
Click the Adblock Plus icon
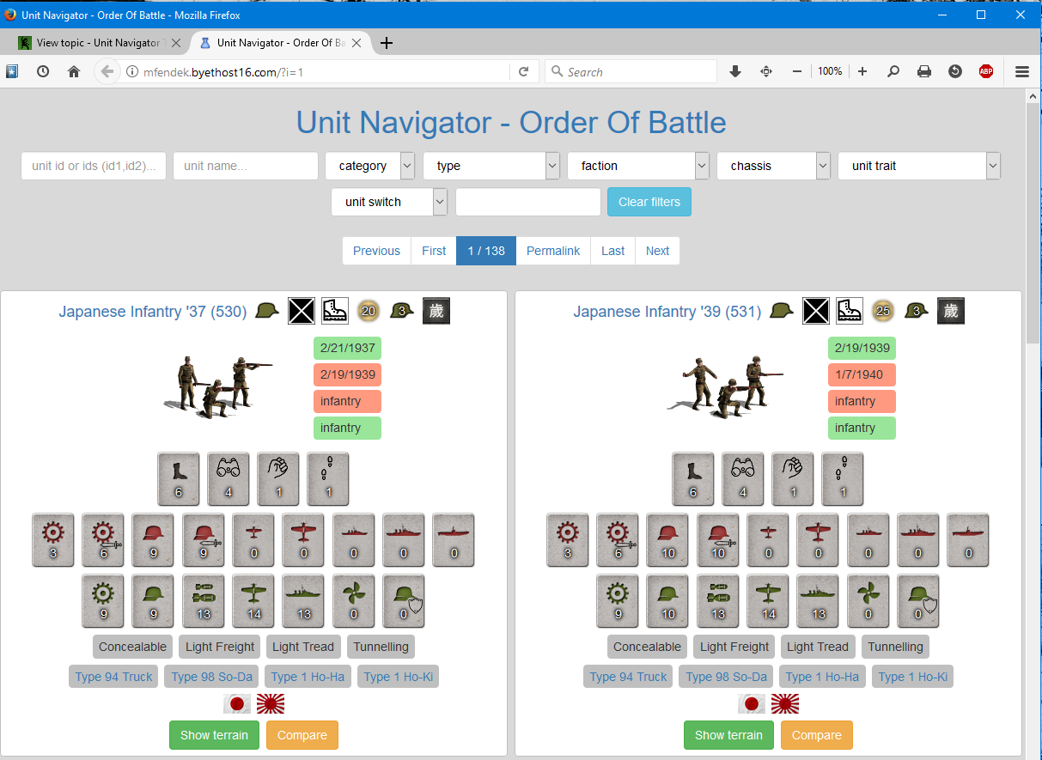tap(986, 72)
